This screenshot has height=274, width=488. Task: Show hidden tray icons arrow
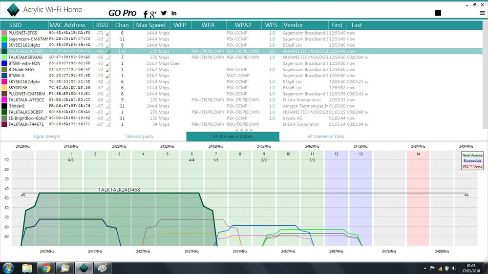pyautogui.click(x=425, y=268)
